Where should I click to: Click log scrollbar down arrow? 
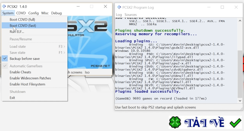tap(240, 101)
